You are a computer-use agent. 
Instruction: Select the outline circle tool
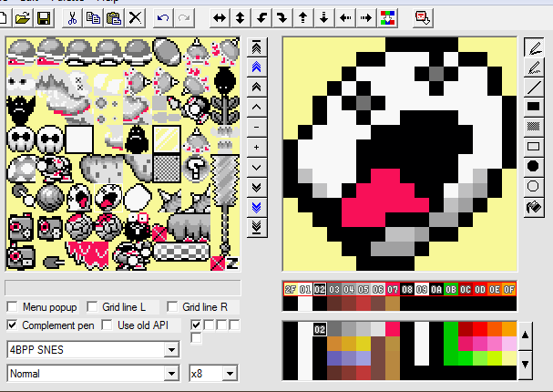[534, 186]
